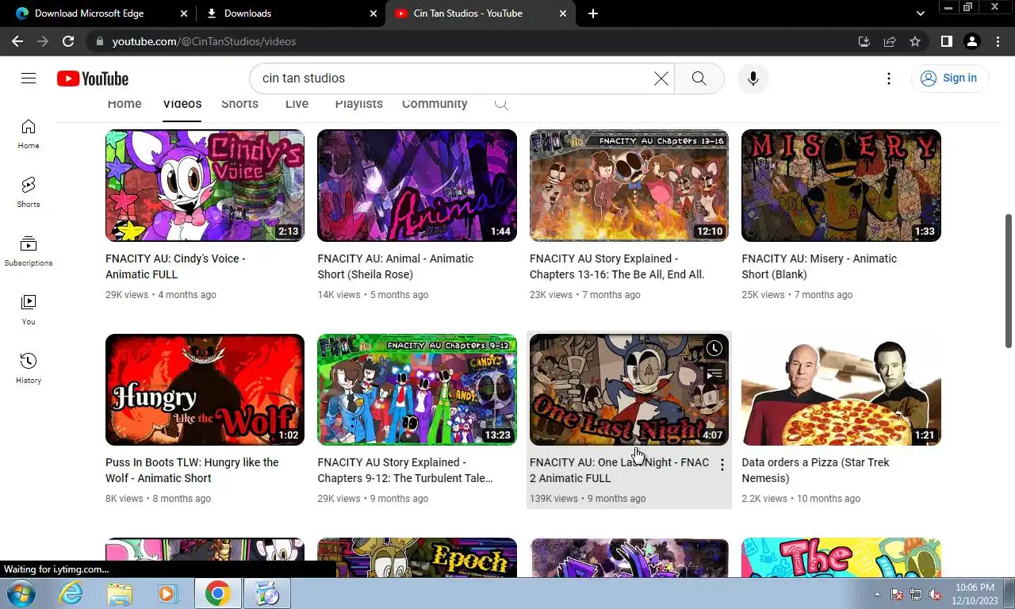Viewport: 1015px width, 609px height.
Task: Open the channel Home tab
Action: pyautogui.click(x=124, y=104)
